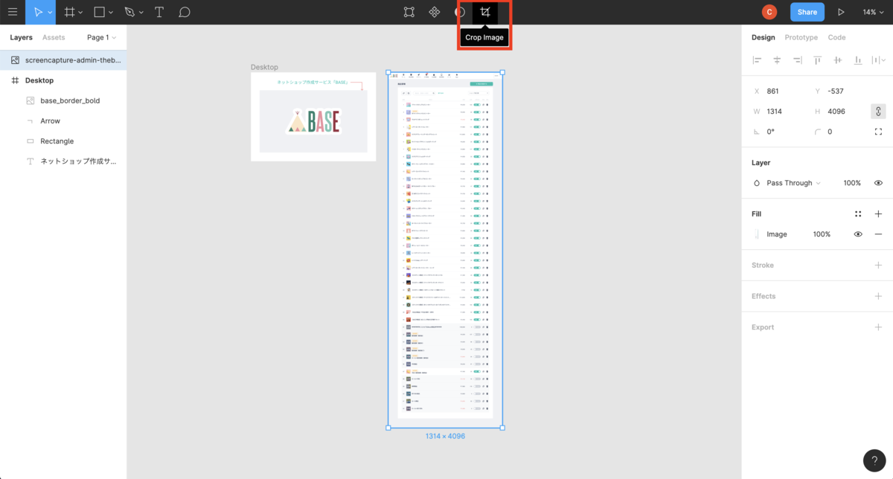Select the Rectangle shape tool
Screen dimensions: 893x479
coord(100,12)
